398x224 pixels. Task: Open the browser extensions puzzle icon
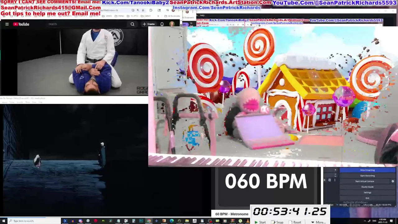151,10
